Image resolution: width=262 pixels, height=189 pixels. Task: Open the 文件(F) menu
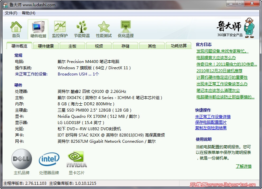tap(11, 13)
